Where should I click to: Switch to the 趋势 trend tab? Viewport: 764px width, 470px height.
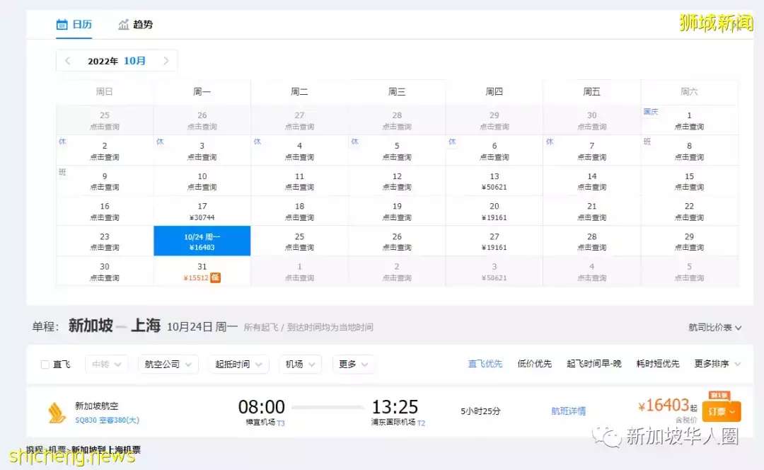136,23
